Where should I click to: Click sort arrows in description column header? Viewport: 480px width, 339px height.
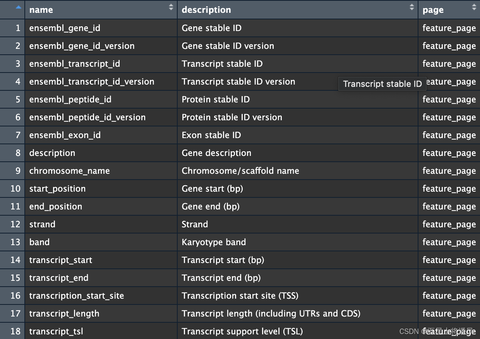coord(412,7)
